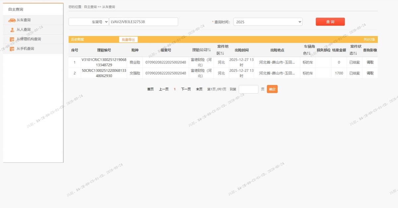Go to 首页 first page
Image resolution: width=398 pixels, height=208 pixels.
pos(151,89)
